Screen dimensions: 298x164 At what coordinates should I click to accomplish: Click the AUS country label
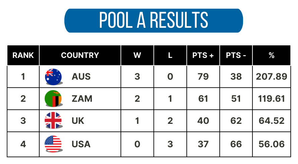pyautogui.click(x=81, y=77)
